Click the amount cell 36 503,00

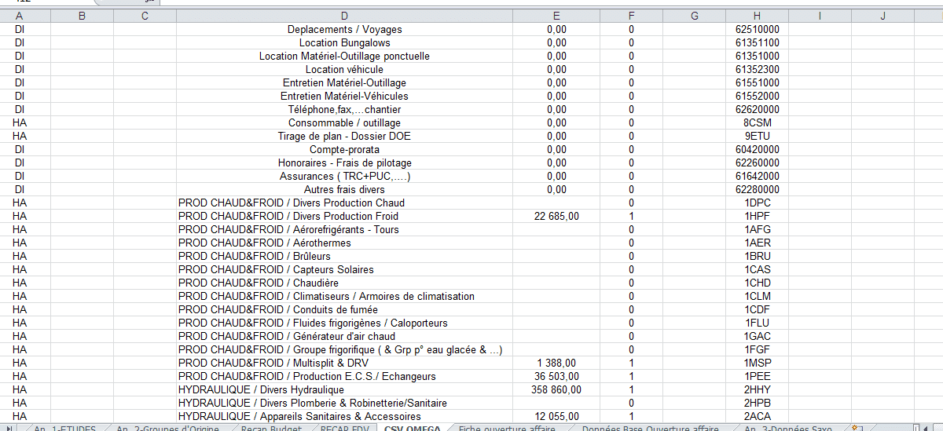click(556, 376)
